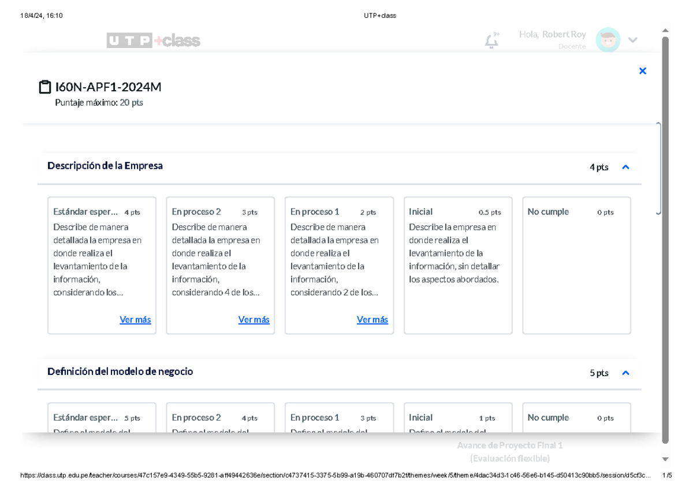Select the Definición del modelo de negocio header
The image size is (693, 490).
[x=120, y=372]
